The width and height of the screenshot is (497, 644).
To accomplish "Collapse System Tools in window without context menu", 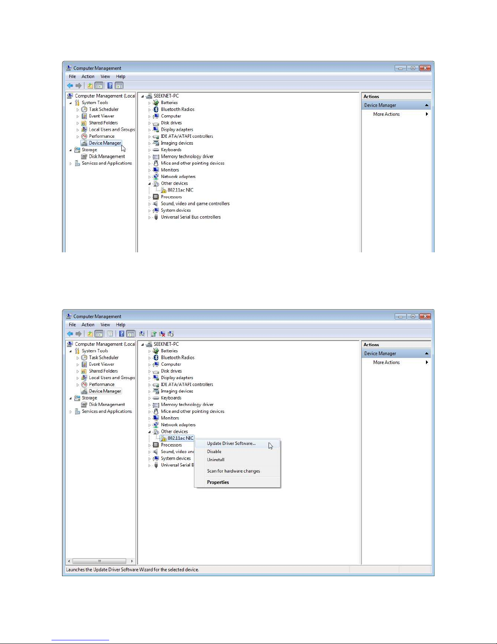I will click(x=71, y=103).
